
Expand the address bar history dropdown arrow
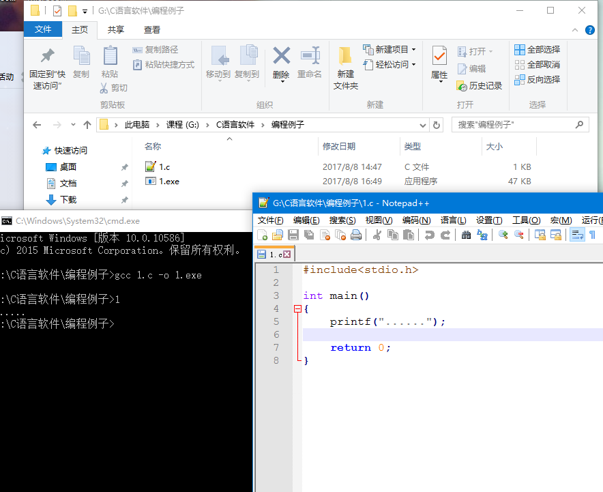coord(422,125)
